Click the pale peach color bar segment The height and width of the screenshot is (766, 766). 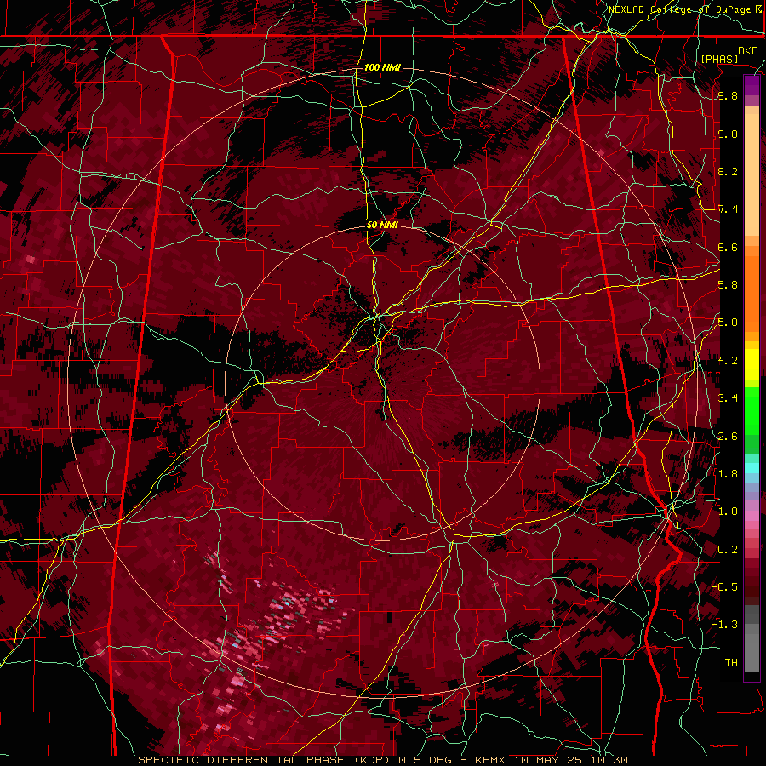tap(752, 174)
